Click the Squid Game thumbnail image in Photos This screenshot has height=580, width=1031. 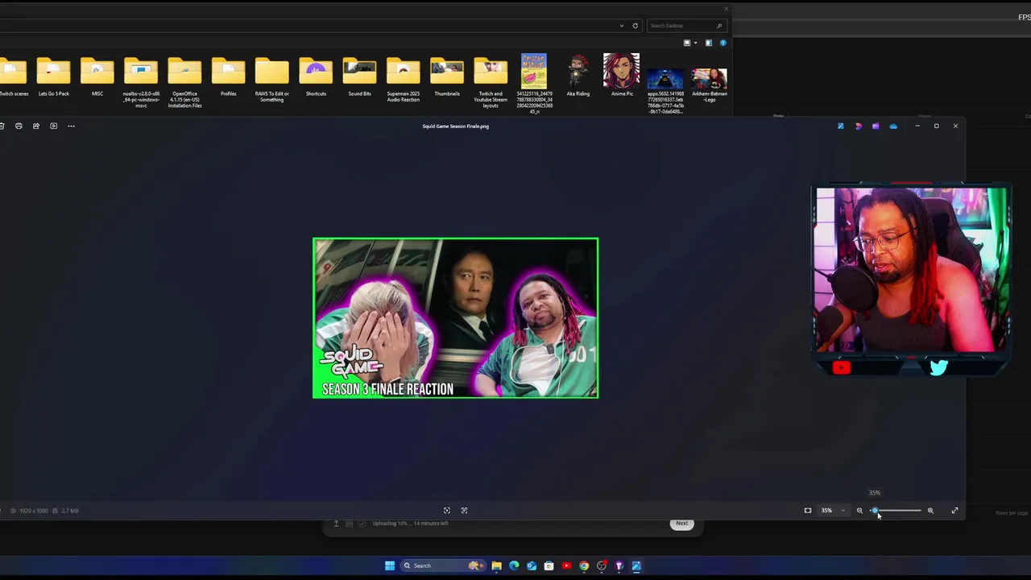click(455, 318)
